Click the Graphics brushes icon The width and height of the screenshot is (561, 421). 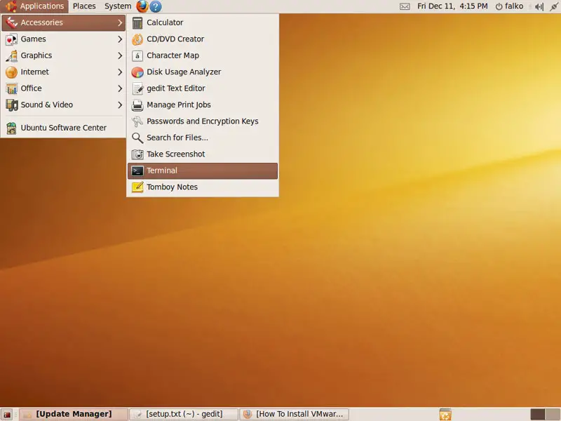point(11,55)
